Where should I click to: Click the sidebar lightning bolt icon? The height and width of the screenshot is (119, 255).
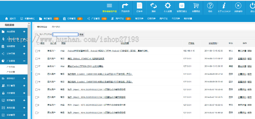(x=3, y=39)
